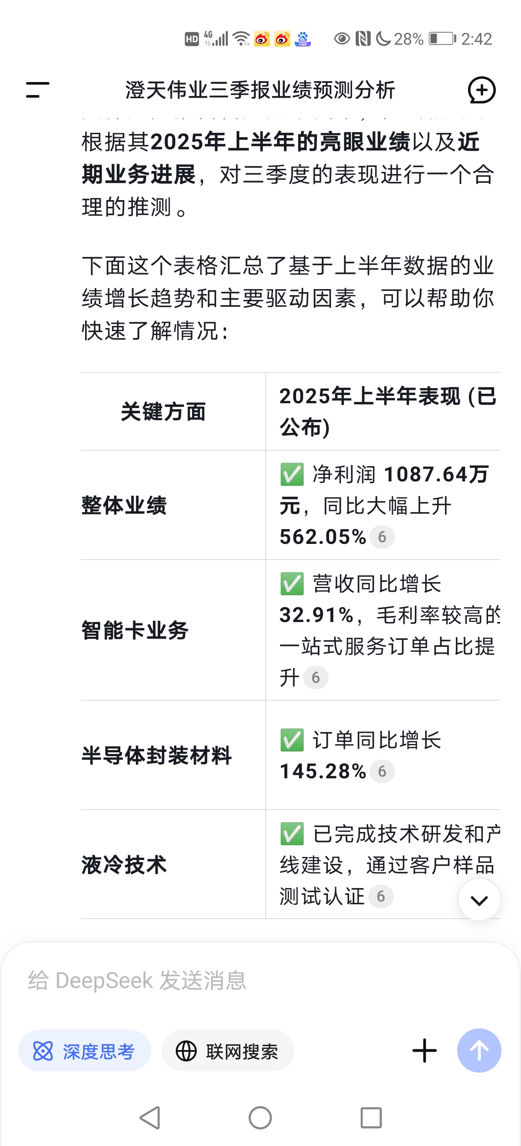521x1146 pixels.
Task: Tap the chat title 澄天伟业三季报业绩预测分析
Action: 260,90
